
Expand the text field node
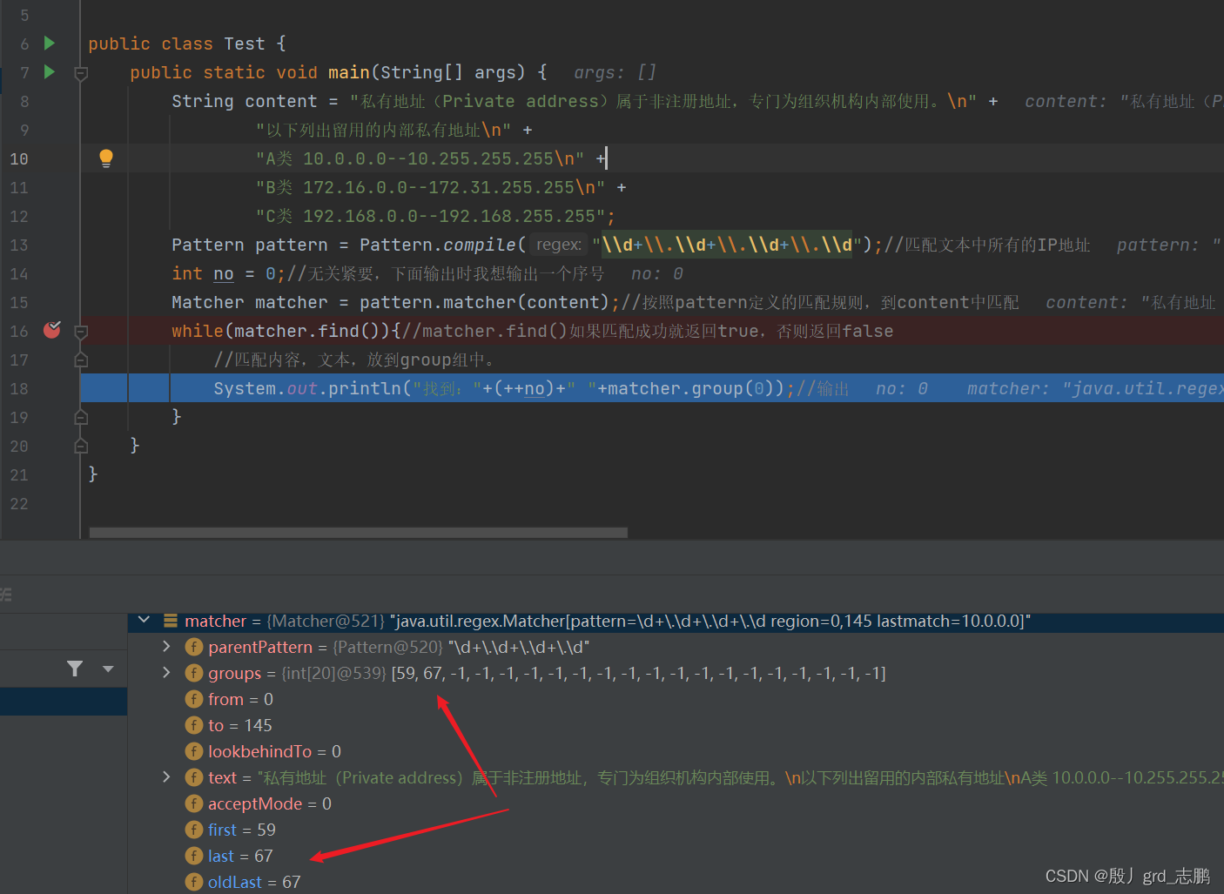point(166,777)
